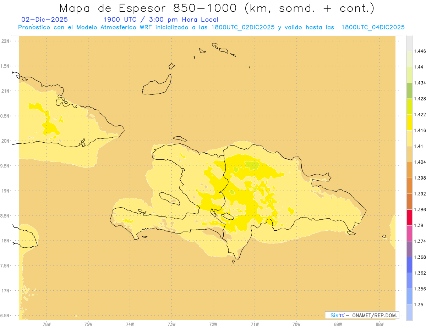Click the red swatch between 1.38 and 1.386
The image size is (426, 329).
[x=409, y=218]
